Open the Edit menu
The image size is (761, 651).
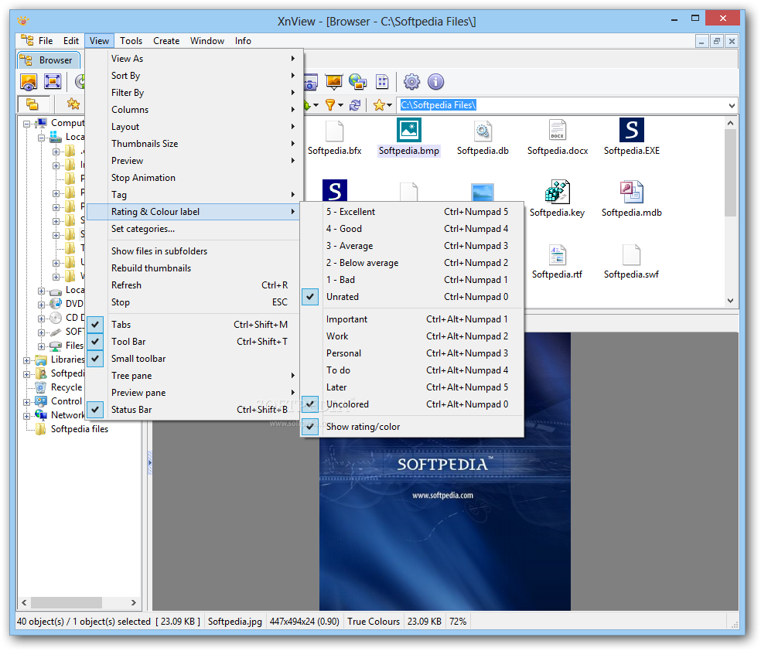(x=71, y=41)
